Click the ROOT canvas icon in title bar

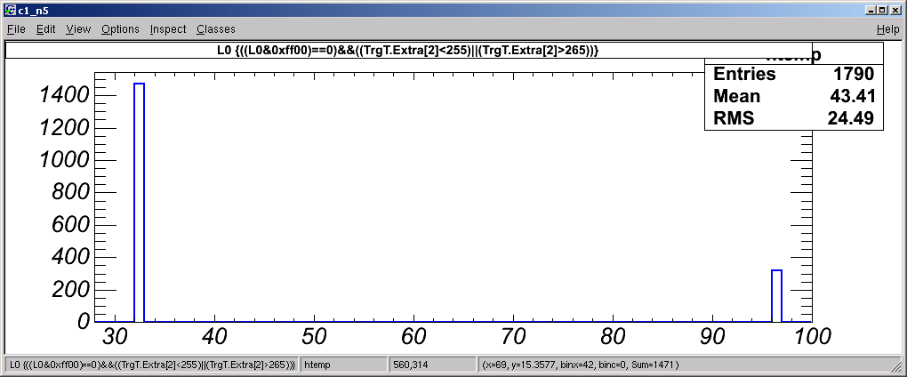11,11
